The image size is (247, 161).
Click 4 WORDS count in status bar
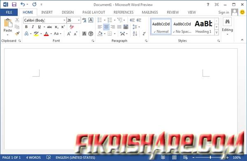pos(33,158)
